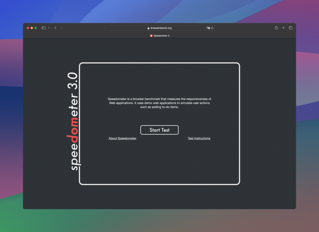The image size is (319, 232).
Task: Show the Safari sidebar
Action: click(43, 28)
